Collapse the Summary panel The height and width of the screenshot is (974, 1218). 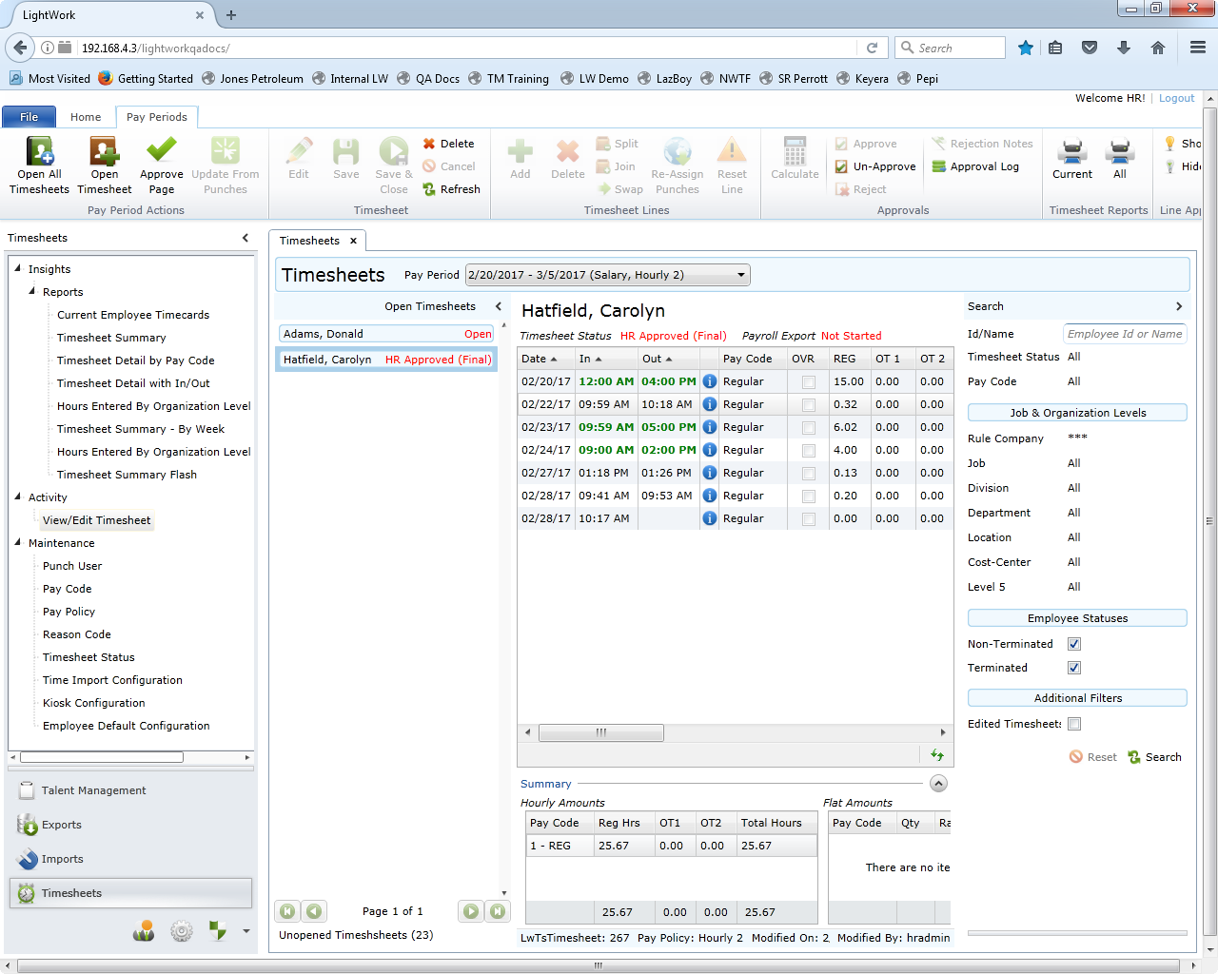938,783
